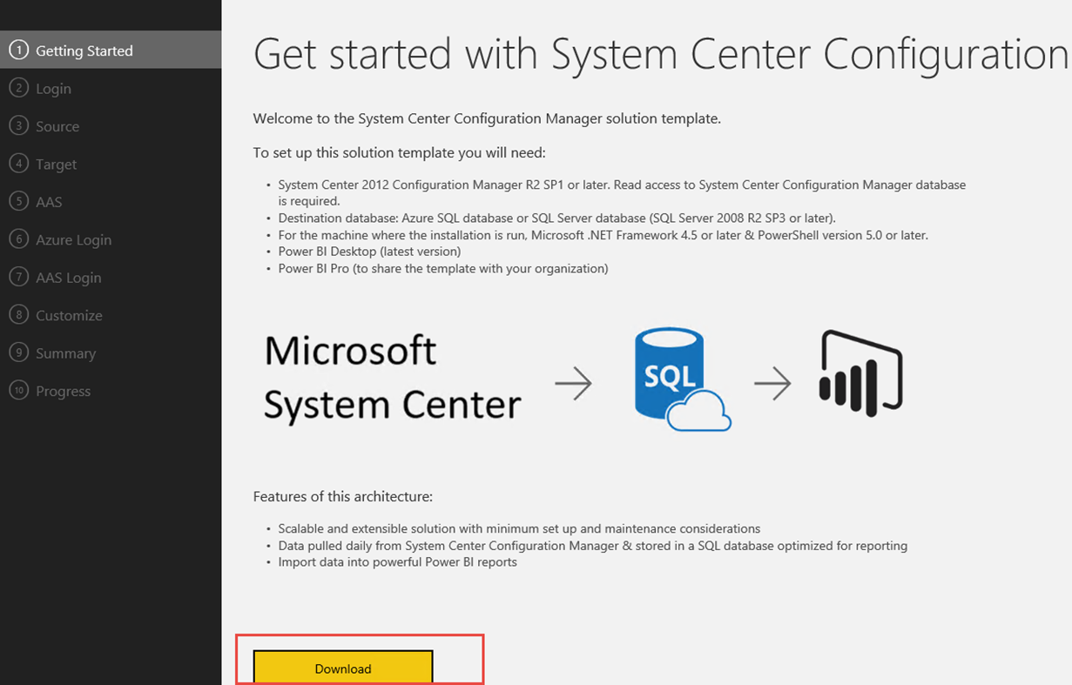1072x685 pixels.
Task: Click the yellow Download button
Action: (x=343, y=668)
